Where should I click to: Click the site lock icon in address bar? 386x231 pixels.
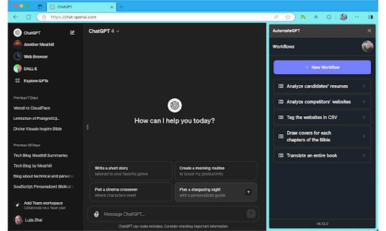[x=44, y=17]
